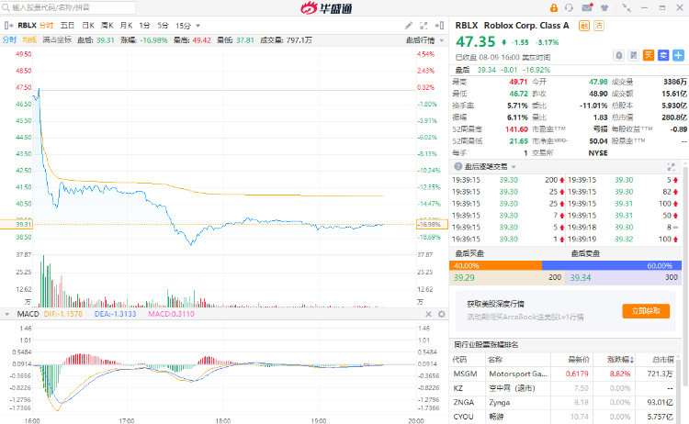Click the blue after-hours sell ratio bar
The width and height of the screenshot is (689, 424).
(x=612, y=265)
